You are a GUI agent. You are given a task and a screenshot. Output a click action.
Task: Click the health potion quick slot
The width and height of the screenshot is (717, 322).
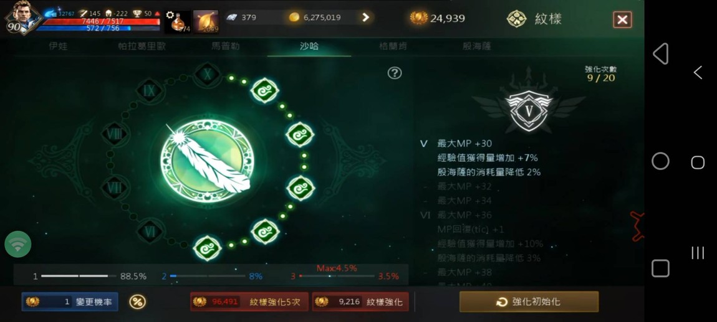(178, 22)
